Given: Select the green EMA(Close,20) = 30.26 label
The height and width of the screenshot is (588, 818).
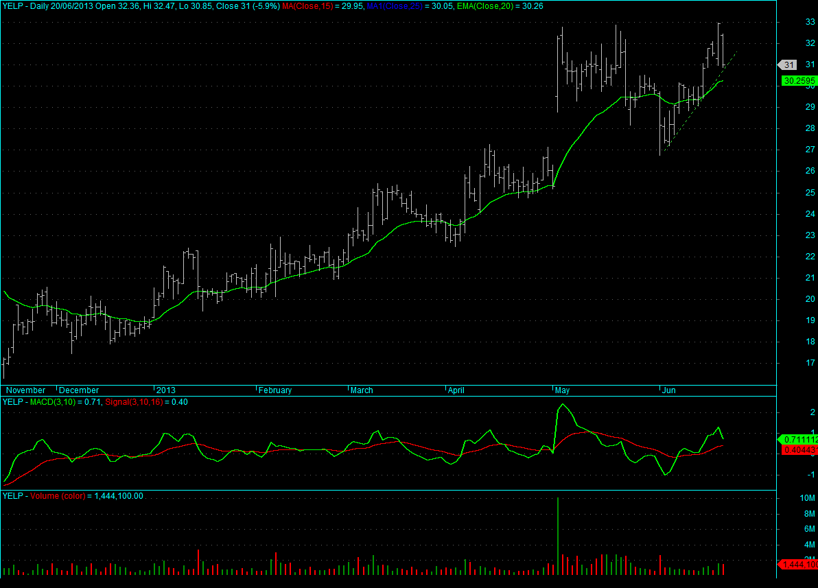Looking at the screenshot, I should pyautogui.click(x=500, y=6).
